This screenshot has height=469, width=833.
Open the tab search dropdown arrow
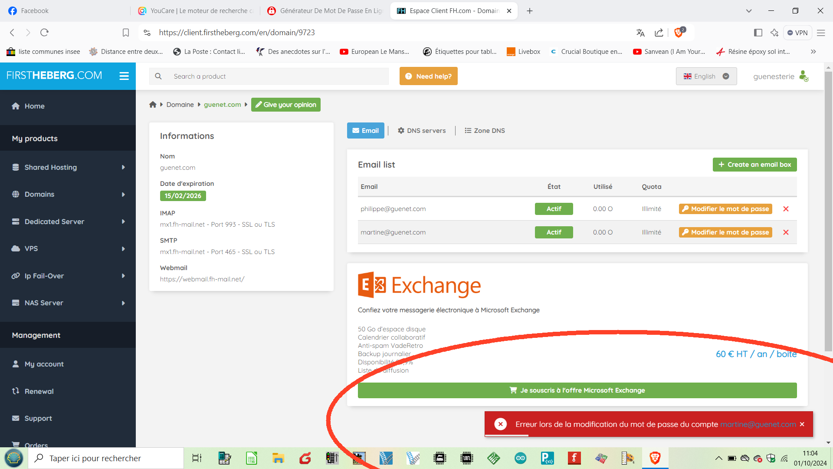[x=749, y=11]
